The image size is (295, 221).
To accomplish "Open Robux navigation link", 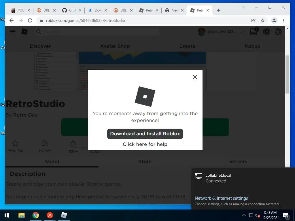I will click(252, 46).
